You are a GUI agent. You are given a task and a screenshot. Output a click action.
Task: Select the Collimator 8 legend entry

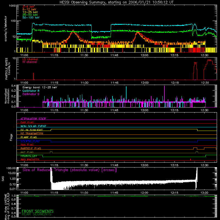click(x=31, y=91)
